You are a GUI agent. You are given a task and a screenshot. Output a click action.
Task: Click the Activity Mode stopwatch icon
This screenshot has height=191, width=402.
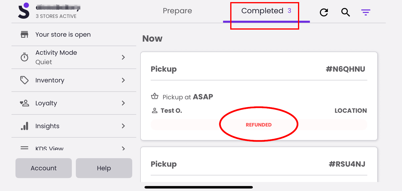point(24,57)
